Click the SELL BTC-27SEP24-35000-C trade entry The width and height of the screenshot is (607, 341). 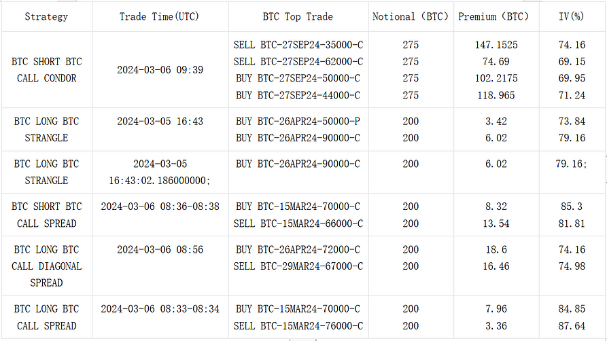(299, 45)
